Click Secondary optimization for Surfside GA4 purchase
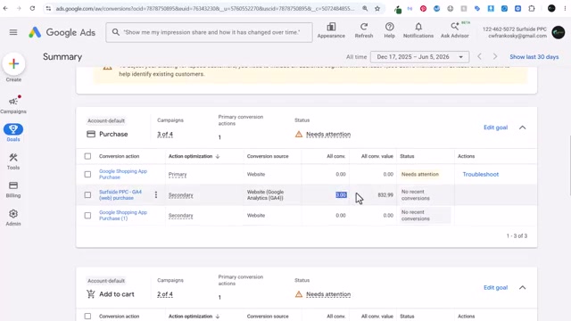The height and width of the screenshot is (321, 571). (180, 195)
